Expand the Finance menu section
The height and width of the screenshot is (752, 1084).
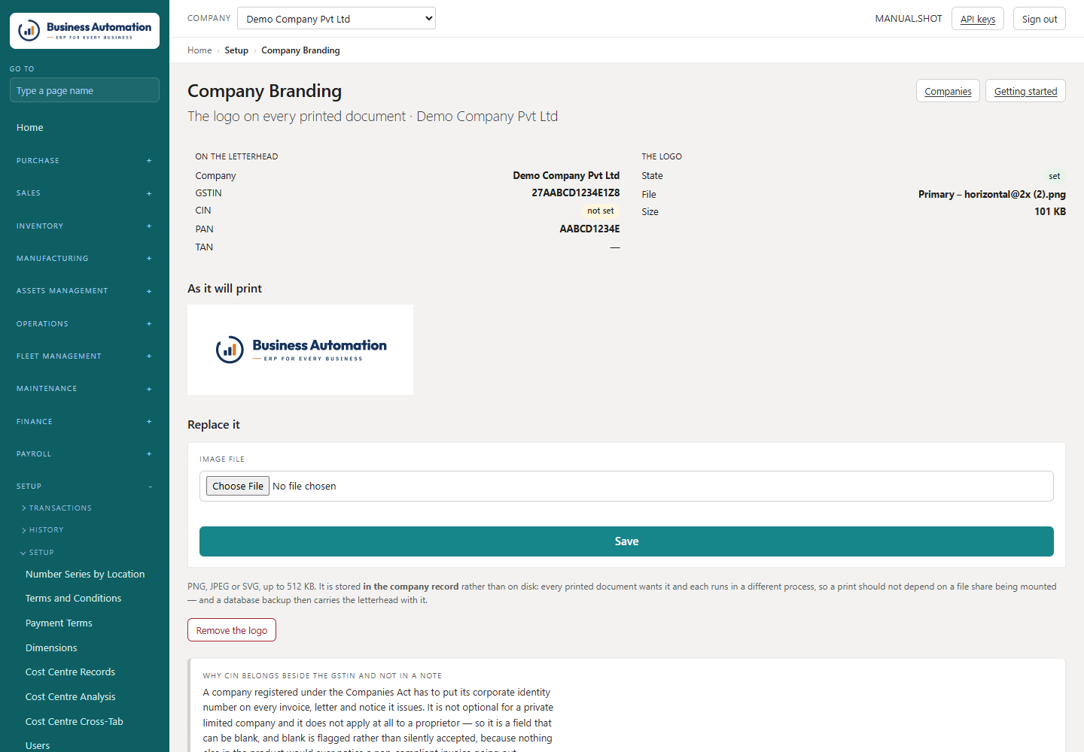84,422
